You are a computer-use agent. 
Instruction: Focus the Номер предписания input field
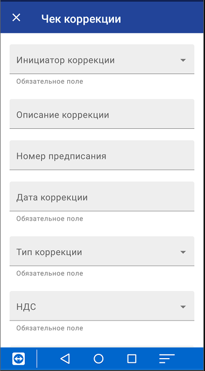[x=102, y=155]
